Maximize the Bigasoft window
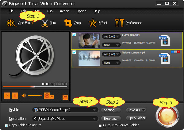 point(167,3)
